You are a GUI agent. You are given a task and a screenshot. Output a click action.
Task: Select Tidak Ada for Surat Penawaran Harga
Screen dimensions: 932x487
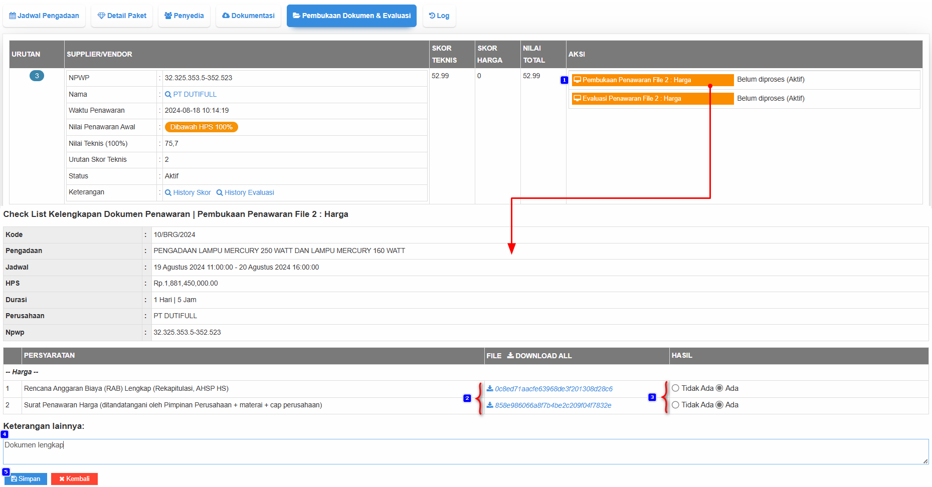coord(675,405)
